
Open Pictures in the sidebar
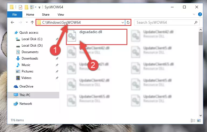27,71
